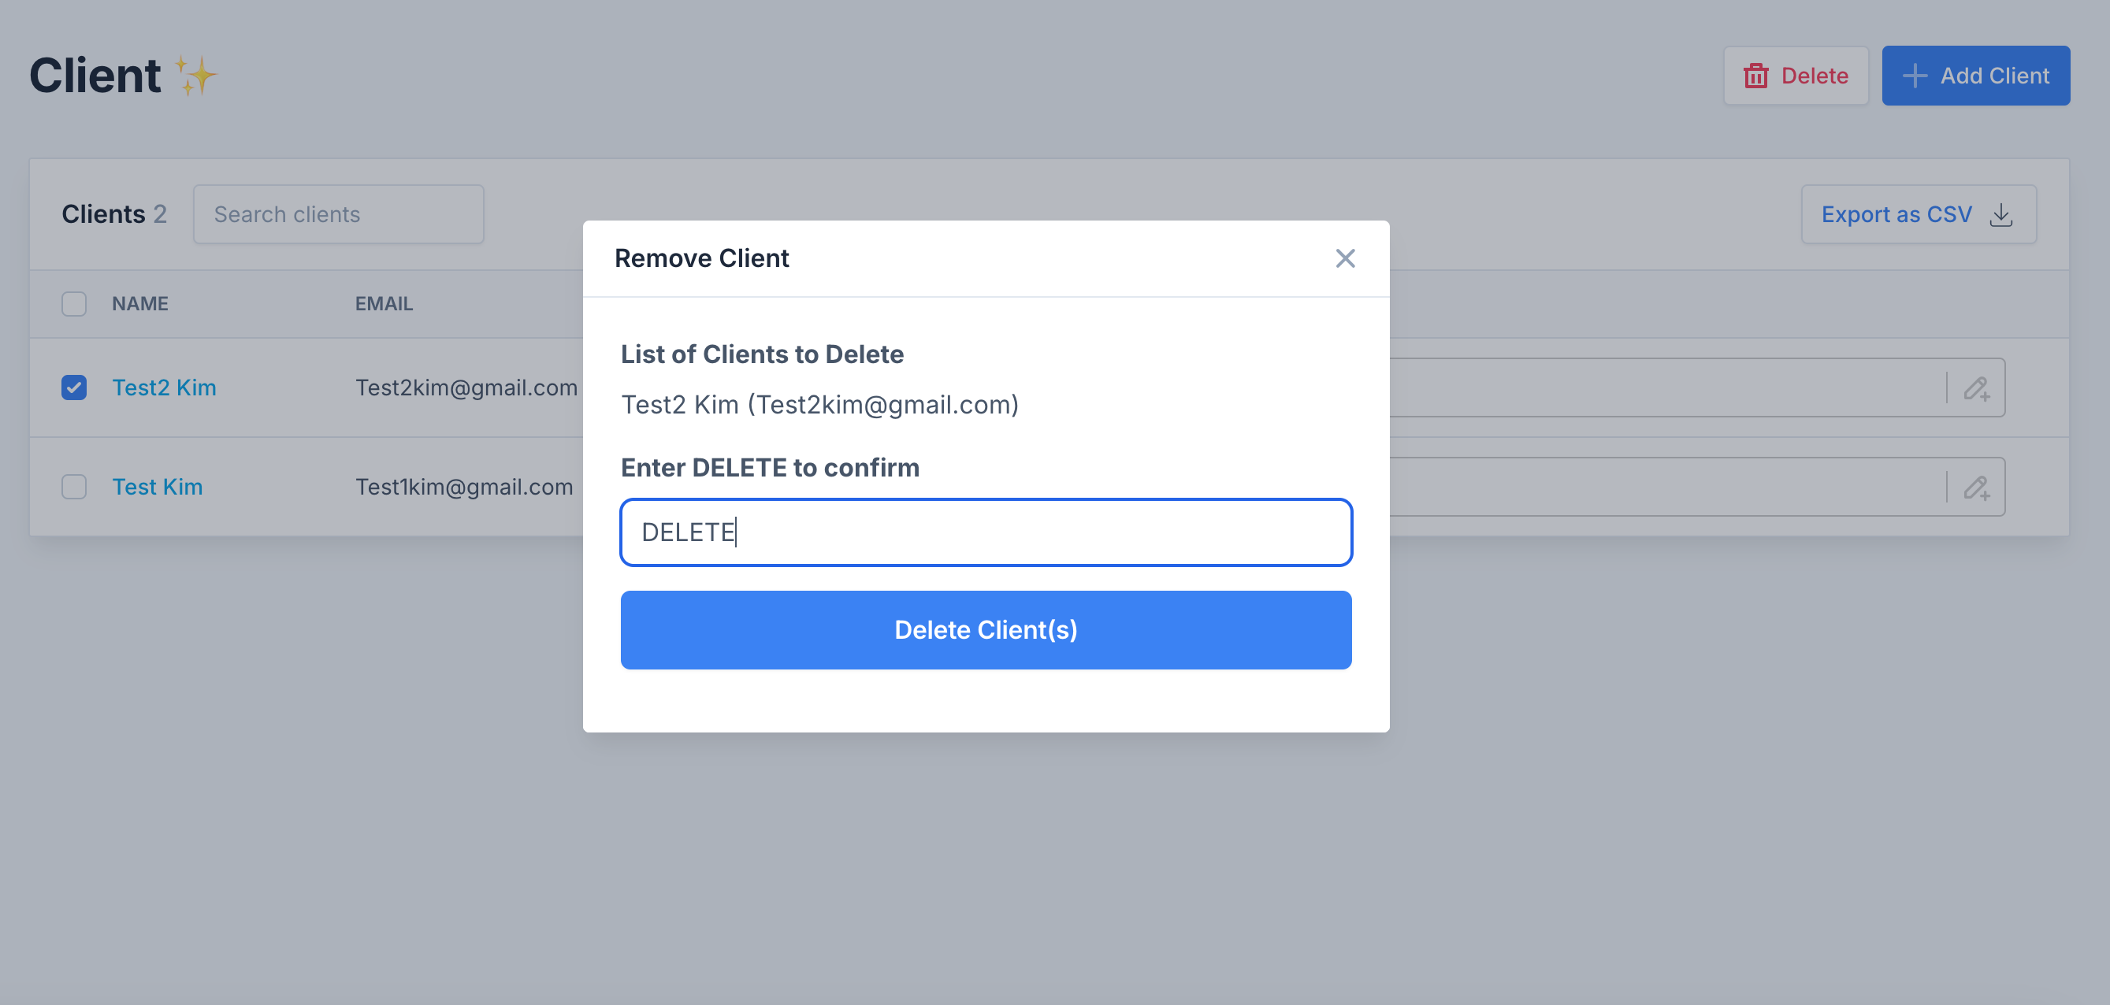Click the sparkle icon next to Client title

(195, 76)
